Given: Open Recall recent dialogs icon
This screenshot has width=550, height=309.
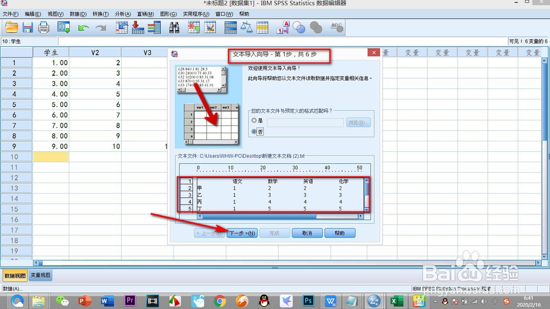Looking at the screenshot, I should pyautogui.click(x=63, y=27).
